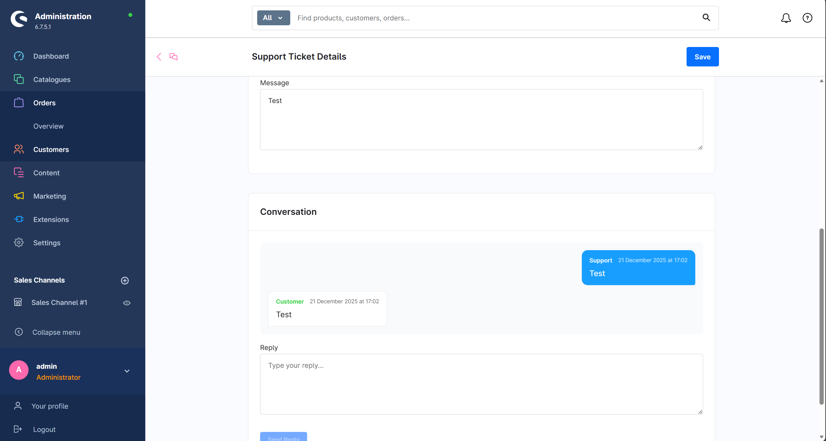
Task: Click the Orders shopping bag icon
Action: (x=19, y=103)
